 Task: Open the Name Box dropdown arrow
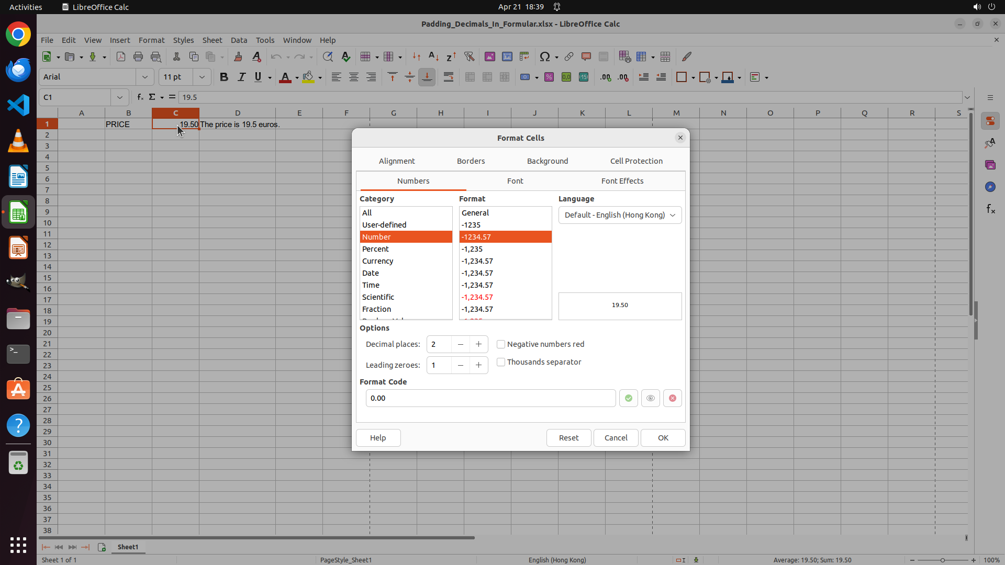[x=119, y=97]
